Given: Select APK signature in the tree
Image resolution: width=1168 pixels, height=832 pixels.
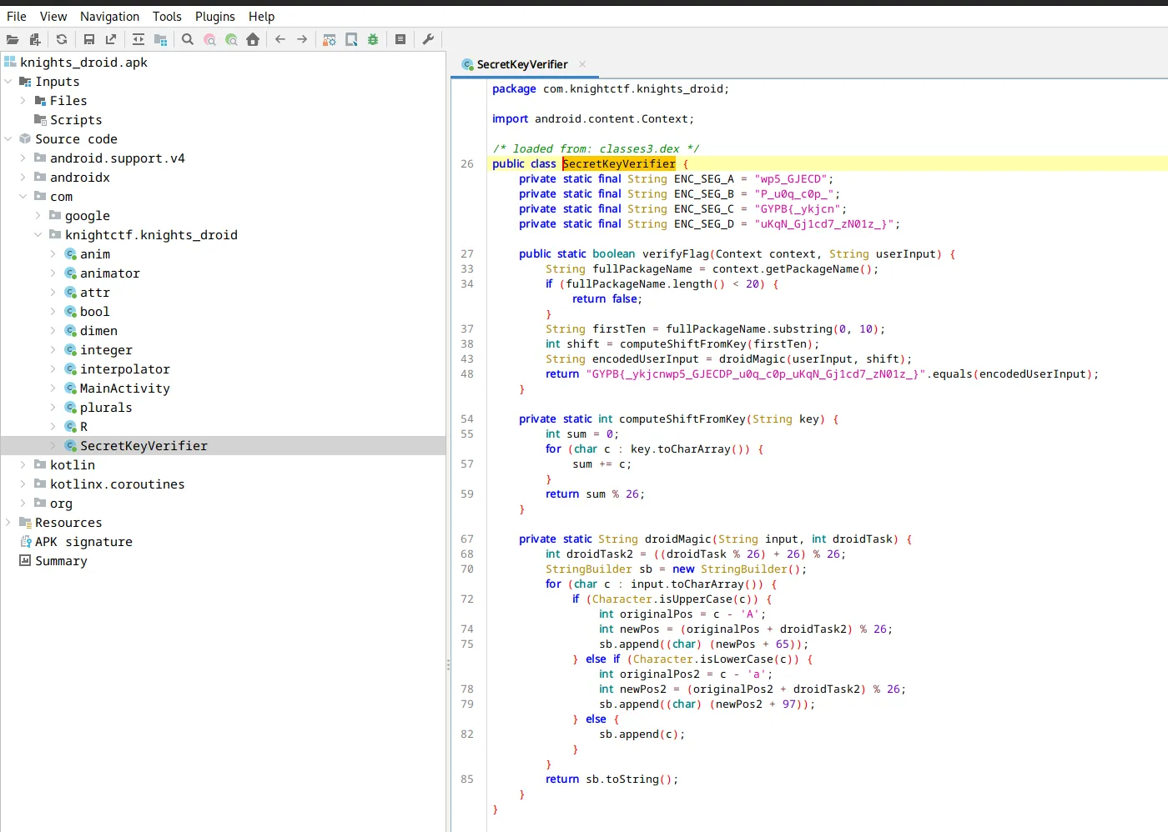Looking at the screenshot, I should 83,542.
